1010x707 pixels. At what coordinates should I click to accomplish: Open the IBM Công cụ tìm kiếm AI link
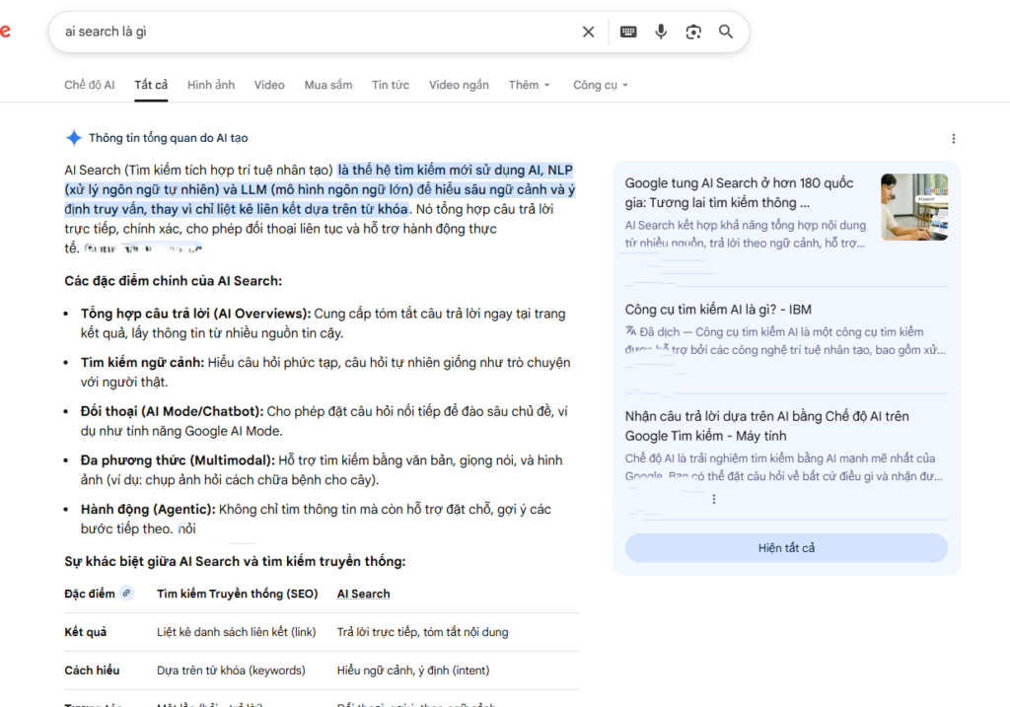[x=718, y=310]
